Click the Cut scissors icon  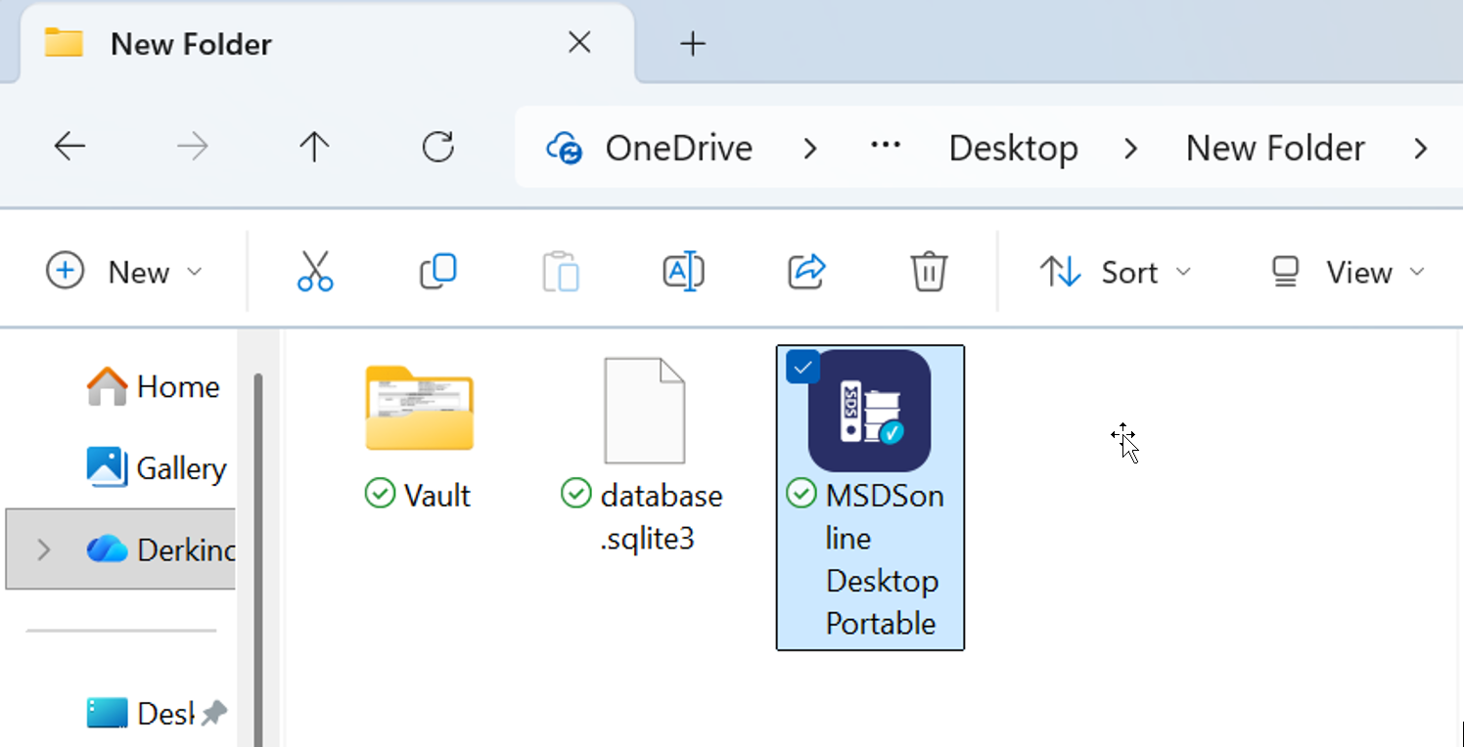click(315, 272)
